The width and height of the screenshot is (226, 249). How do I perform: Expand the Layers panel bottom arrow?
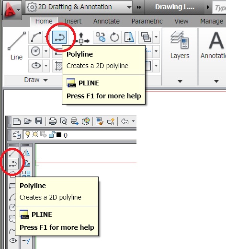[x=180, y=82]
